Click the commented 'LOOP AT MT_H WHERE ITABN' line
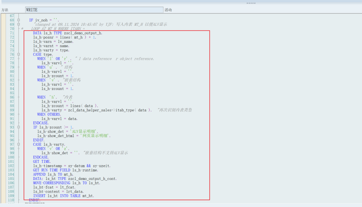This screenshot has width=362, height=207. tap(58, 29)
